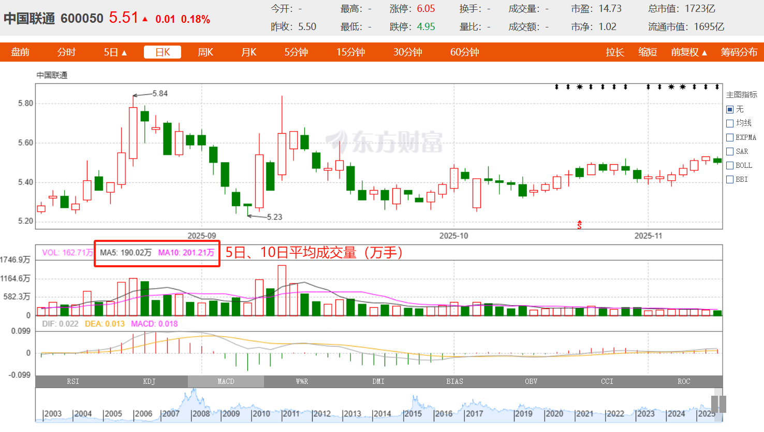The width and height of the screenshot is (764, 432).
Task: Switch to the 盘前 pre-market tab
Action: point(20,52)
